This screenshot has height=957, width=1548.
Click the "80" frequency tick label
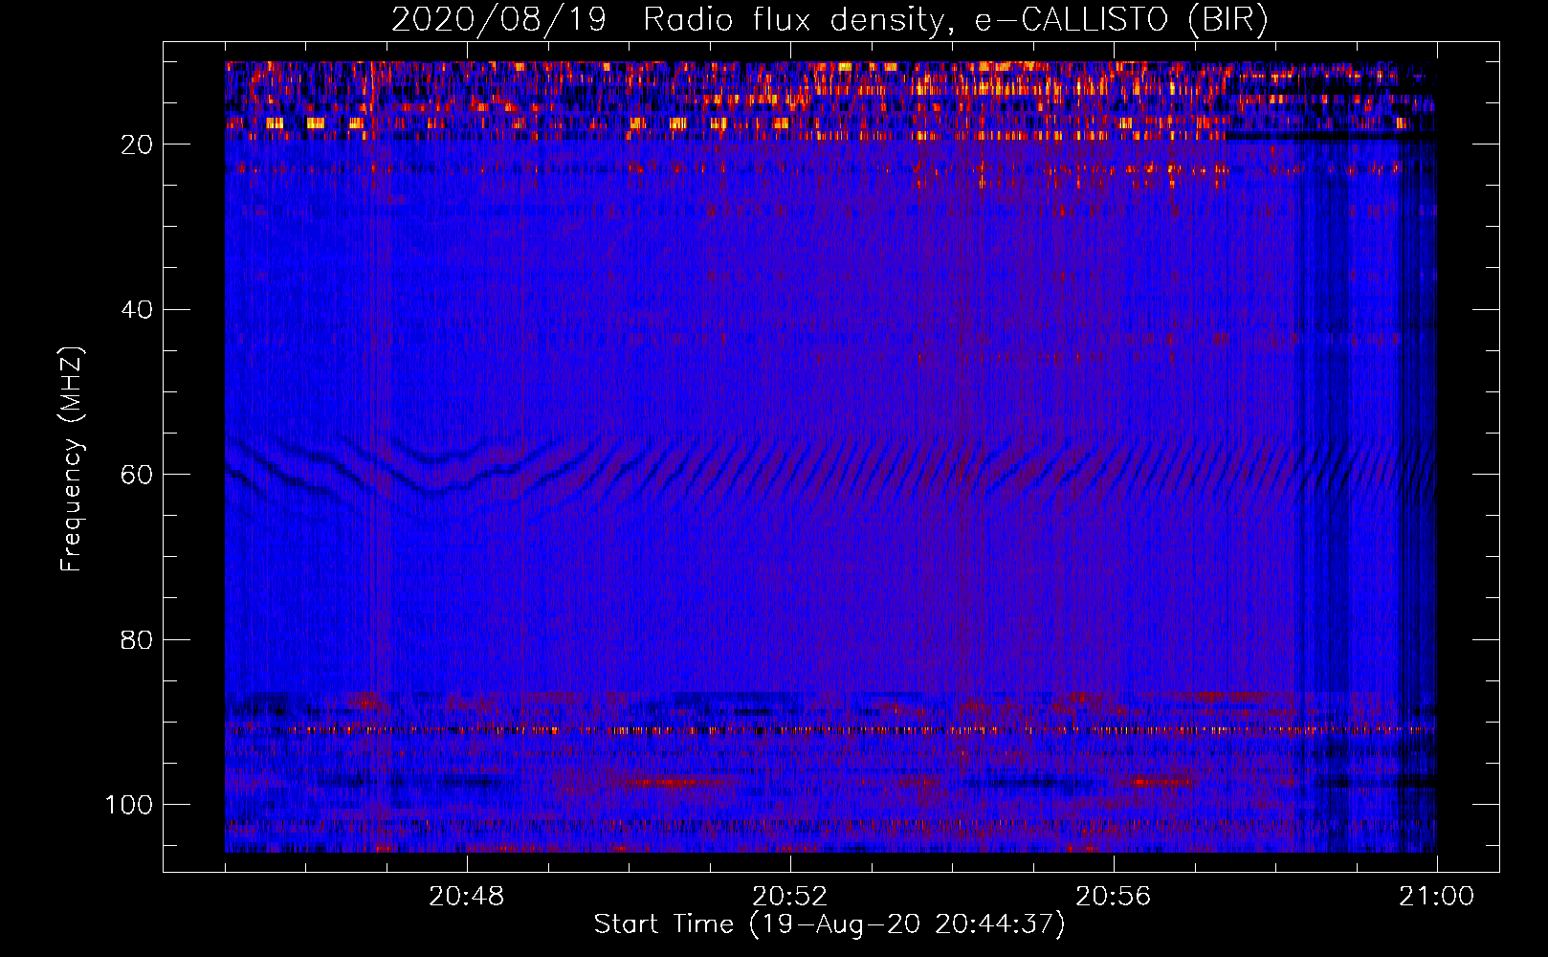(138, 640)
